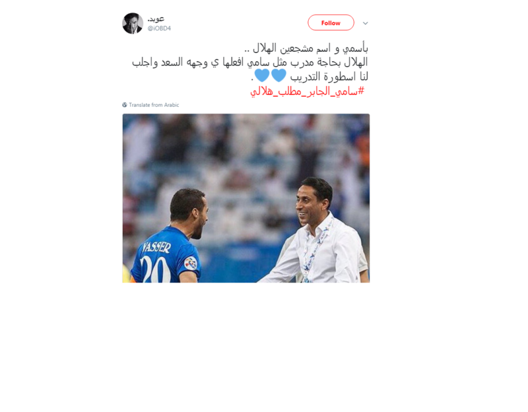Open the @iOBD4 handle link
The image size is (528, 412).
159,28
